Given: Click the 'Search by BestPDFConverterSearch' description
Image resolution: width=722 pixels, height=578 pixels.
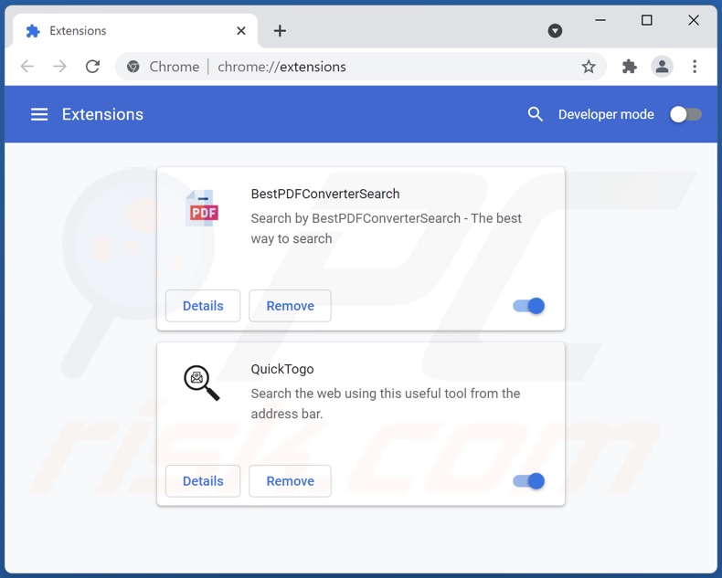Looking at the screenshot, I should [x=386, y=228].
